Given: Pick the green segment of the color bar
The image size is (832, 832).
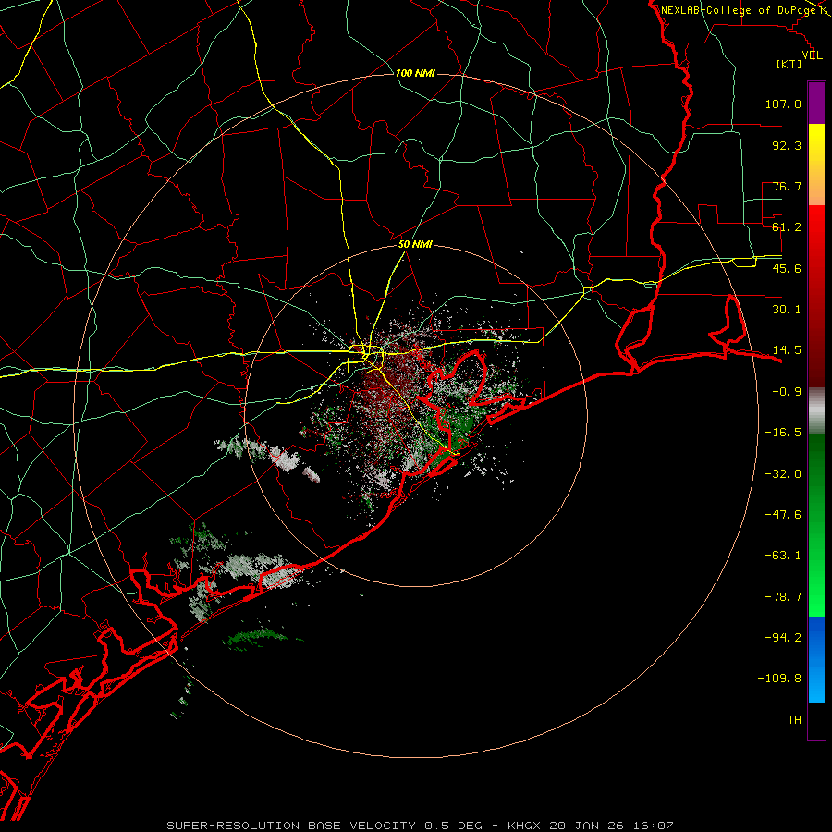Looking at the screenshot, I should coord(816,525).
